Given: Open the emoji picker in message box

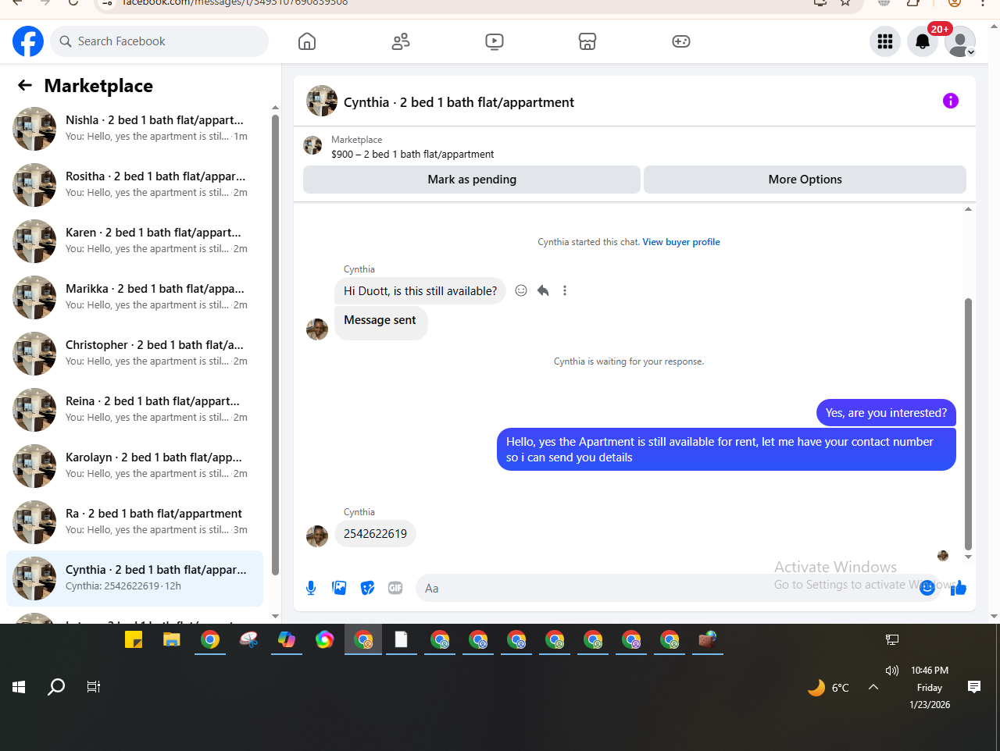Looking at the screenshot, I should click(927, 588).
